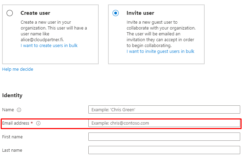Viewport: 244px width, 161px height.
Task: Click the Help me decide link
Action: pyautogui.click(x=18, y=69)
